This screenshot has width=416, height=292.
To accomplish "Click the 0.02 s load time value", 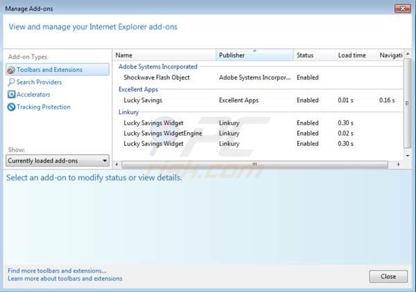I will click(x=345, y=134).
